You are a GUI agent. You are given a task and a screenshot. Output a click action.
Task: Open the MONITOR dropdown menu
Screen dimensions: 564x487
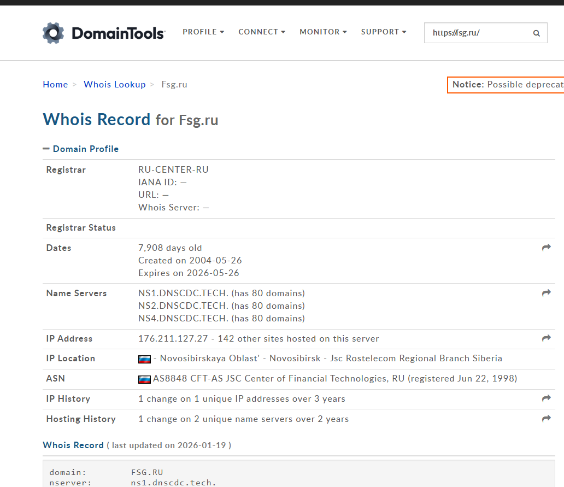(x=323, y=32)
